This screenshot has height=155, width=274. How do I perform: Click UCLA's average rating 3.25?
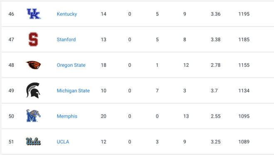pyautogui.click(x=215, y=142)
